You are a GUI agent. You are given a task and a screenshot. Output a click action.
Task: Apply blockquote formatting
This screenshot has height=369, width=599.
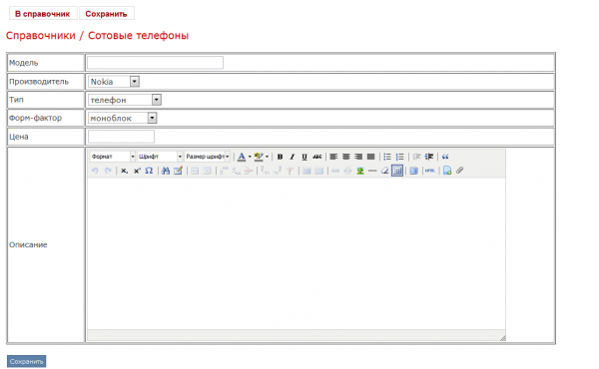(x=445, y=157)
